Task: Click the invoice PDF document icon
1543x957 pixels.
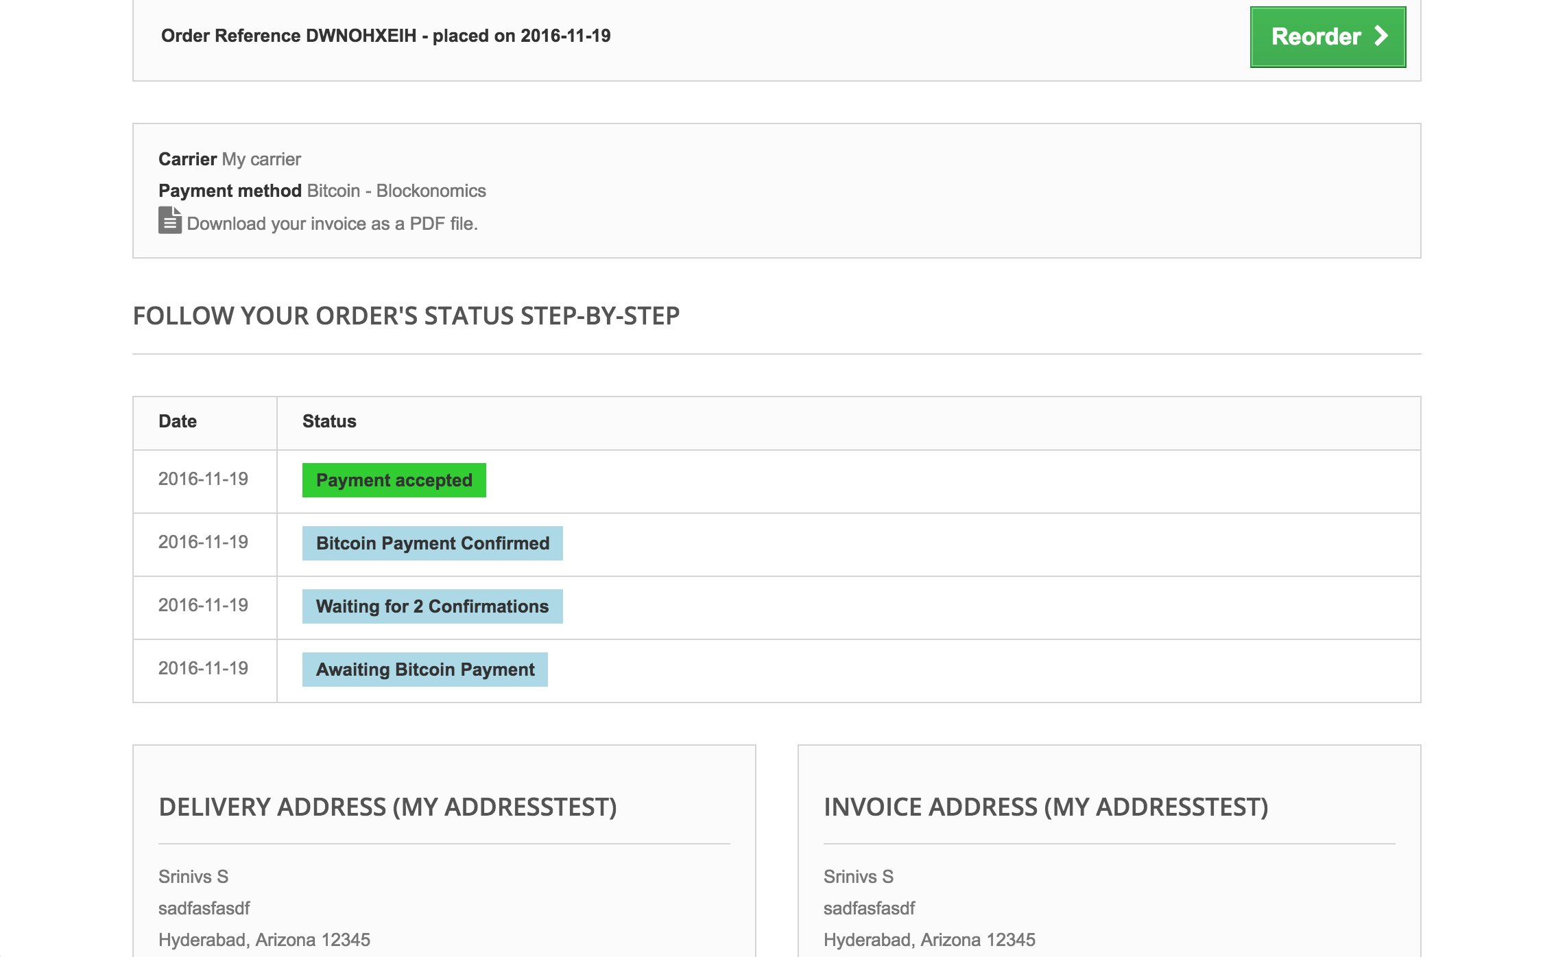Action: [169, 221]
